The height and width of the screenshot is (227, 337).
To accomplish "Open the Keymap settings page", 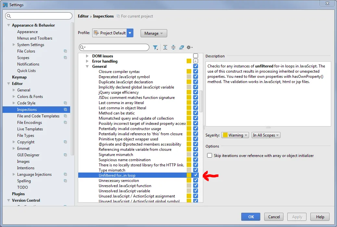I will [x=19, y=77].
